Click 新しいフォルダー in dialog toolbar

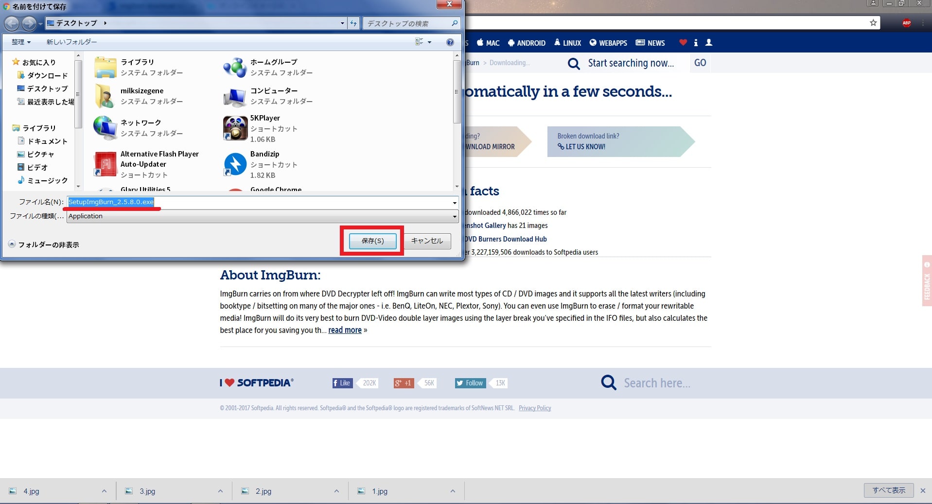71,42
